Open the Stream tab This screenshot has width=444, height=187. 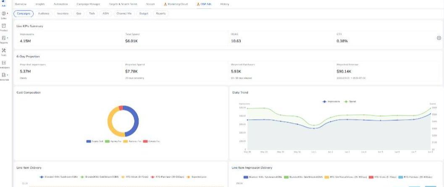pyautogui.click(x=150, y=4)
